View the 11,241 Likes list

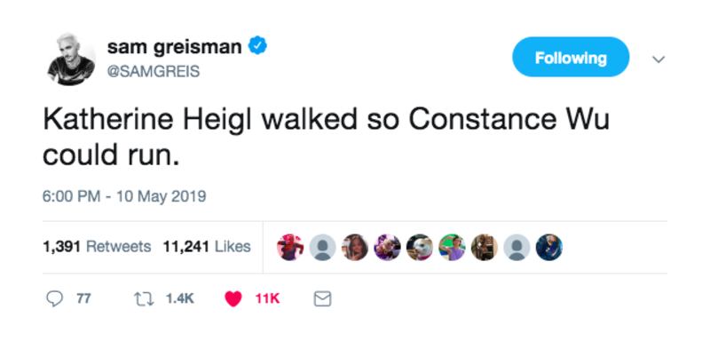tap(207, 247)
